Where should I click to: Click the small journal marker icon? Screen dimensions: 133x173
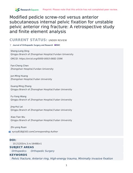click(11, 45)
